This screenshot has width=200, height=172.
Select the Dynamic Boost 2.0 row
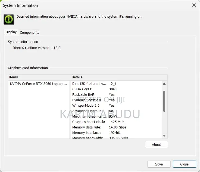116,100
